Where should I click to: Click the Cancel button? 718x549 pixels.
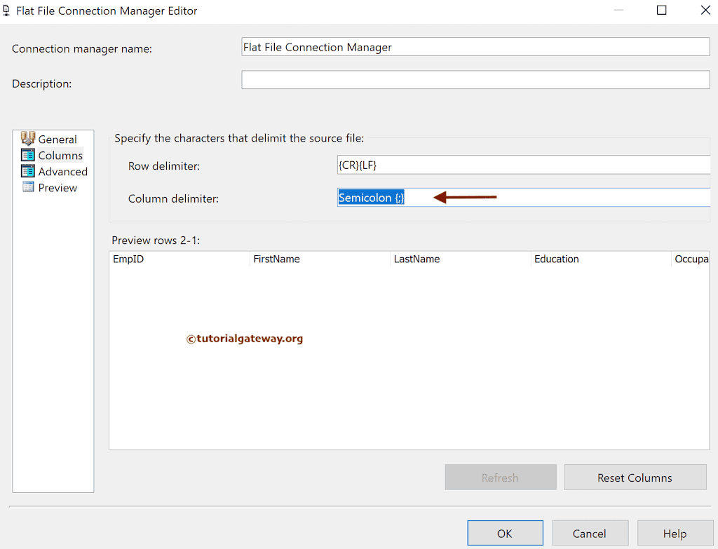tap(590, 533)
